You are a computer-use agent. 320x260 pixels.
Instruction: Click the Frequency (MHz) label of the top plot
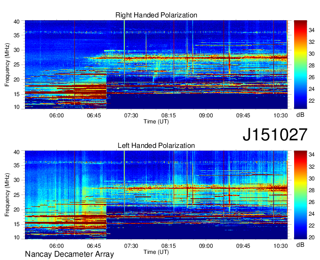[7, 65]
